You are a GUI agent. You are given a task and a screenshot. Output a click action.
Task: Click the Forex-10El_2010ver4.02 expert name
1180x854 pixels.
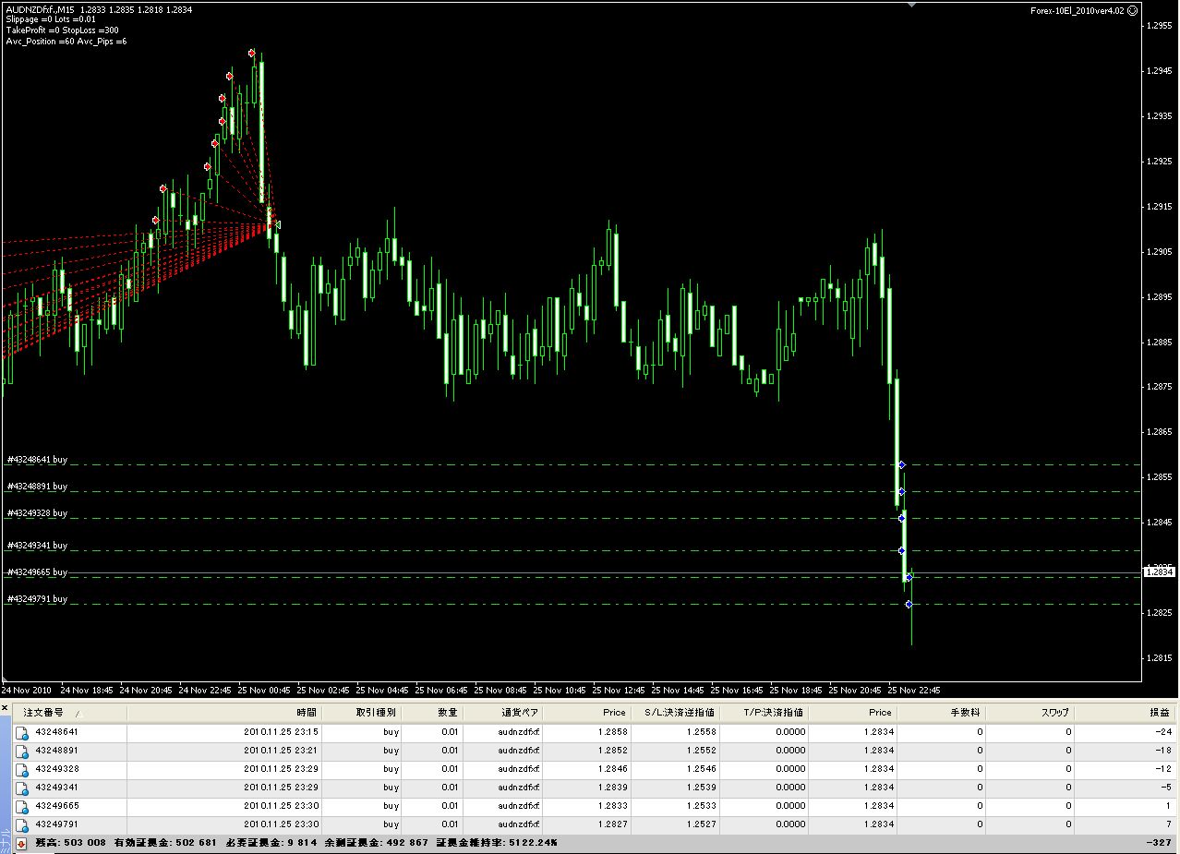click(x=1078, y=11)
